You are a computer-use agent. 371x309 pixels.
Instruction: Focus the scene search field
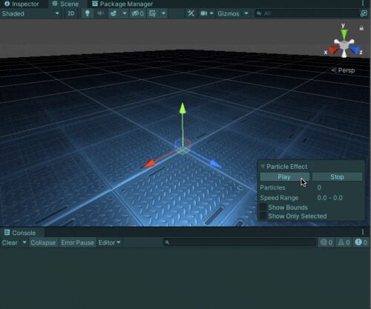(x=306, y=13)
